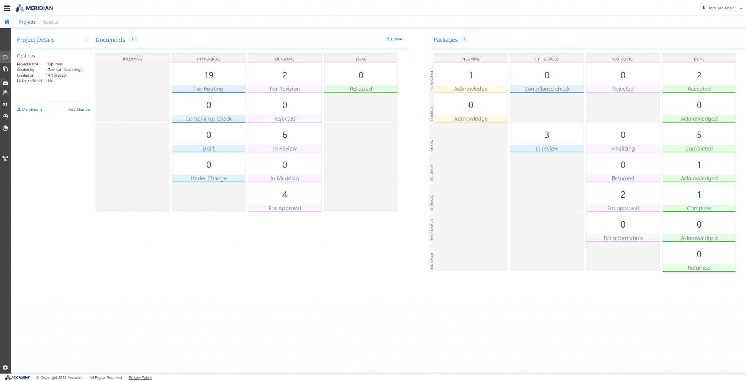The height and width of the screenshot is (381, 746).
Task: Open the briefcase panel icon
Action: tap(5, 82)
